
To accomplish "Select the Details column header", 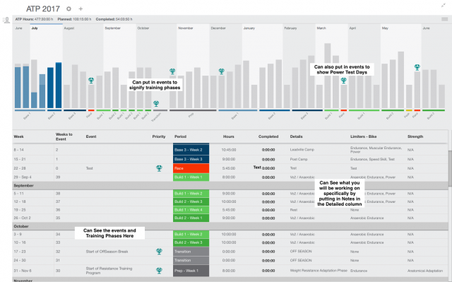I will tap(297, 136).
